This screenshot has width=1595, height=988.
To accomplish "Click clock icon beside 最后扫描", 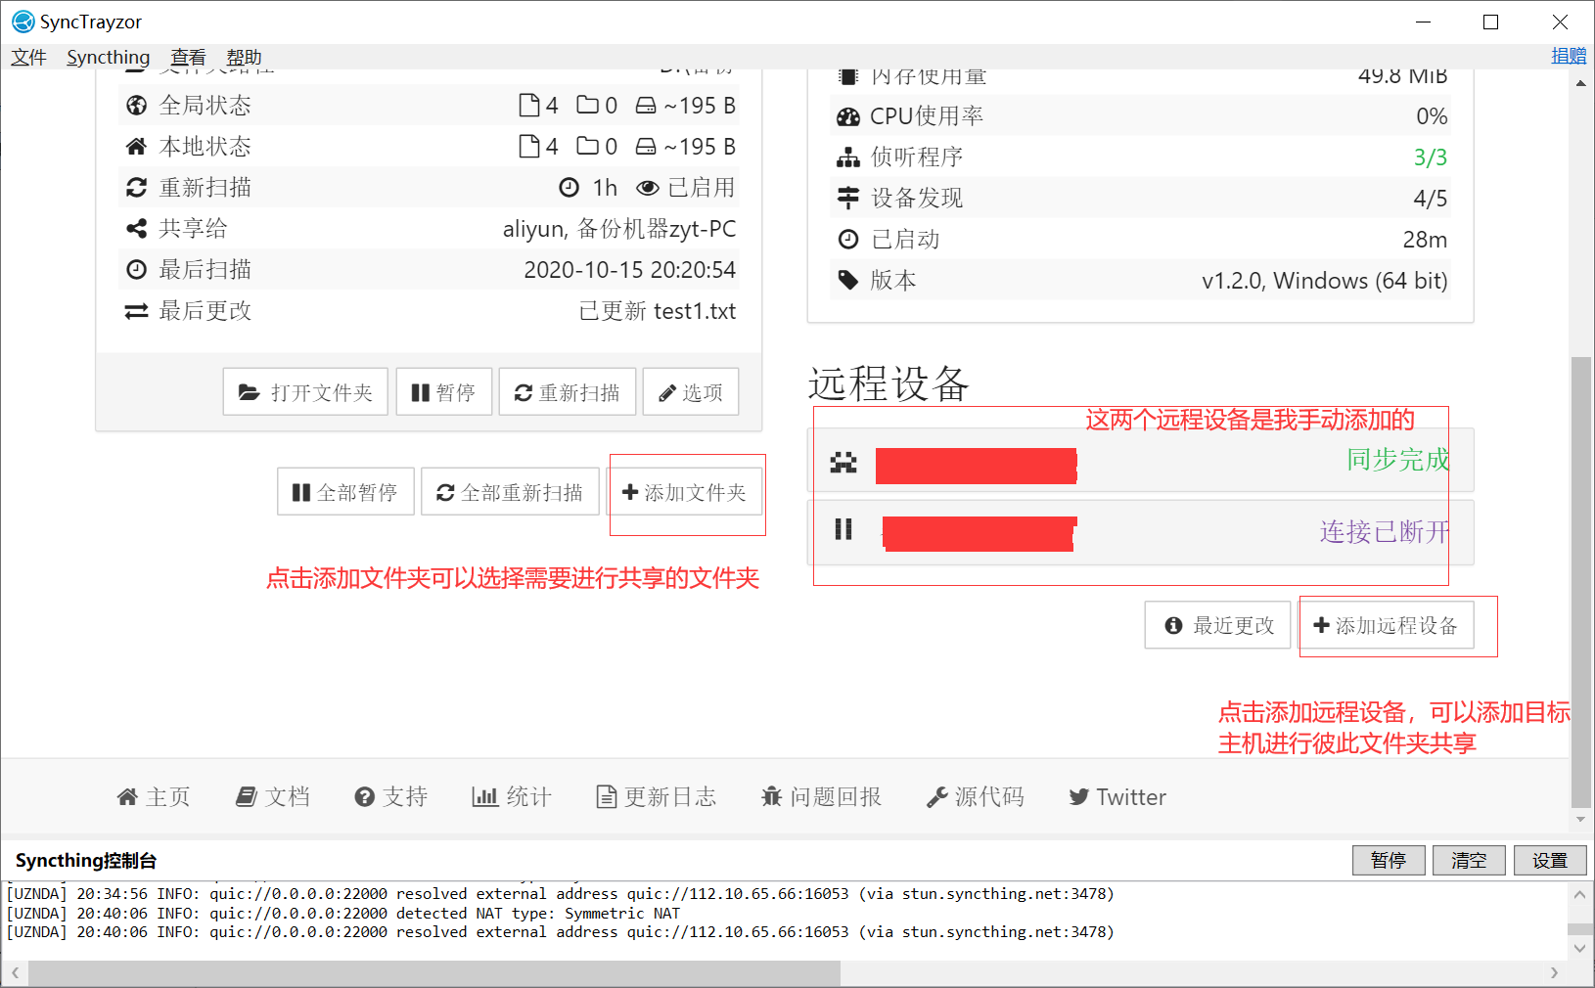I will click(137, 270).
